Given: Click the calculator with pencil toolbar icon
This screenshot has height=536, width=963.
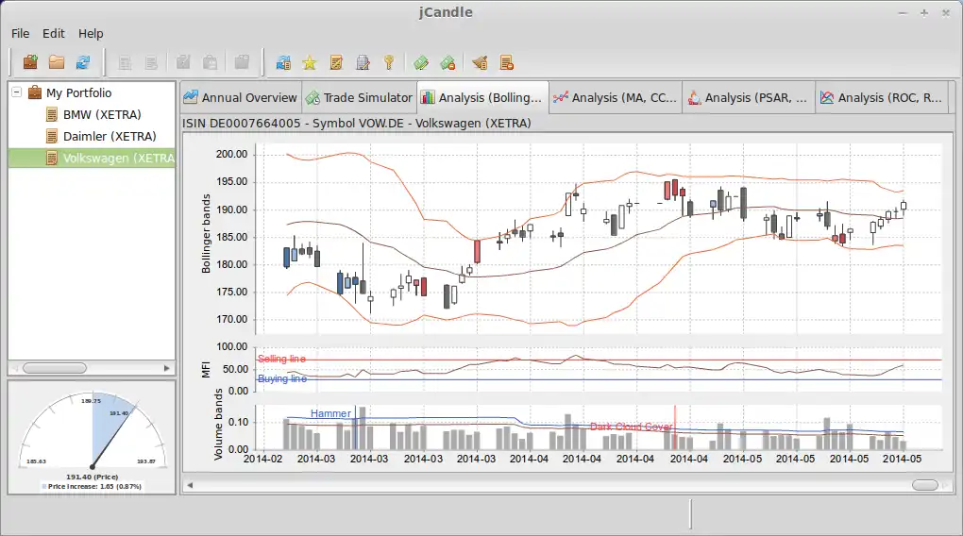Looking at the screenshot, I should [363, 62].
